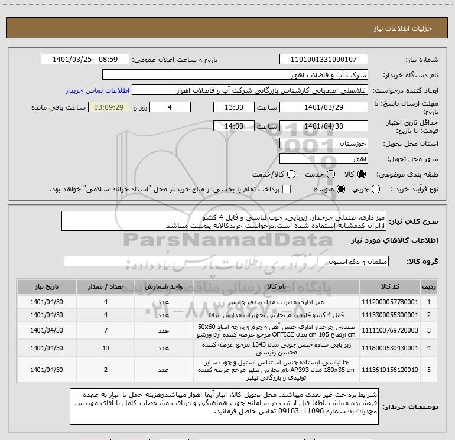Image resolution: width=455 pixels, height=440 pixels.
Task: Click item code 1118000530430001
Action: click(390, 348)
